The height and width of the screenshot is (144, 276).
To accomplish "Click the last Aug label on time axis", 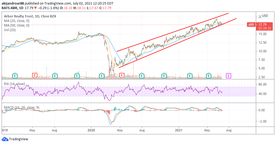I will pos(229,130).
